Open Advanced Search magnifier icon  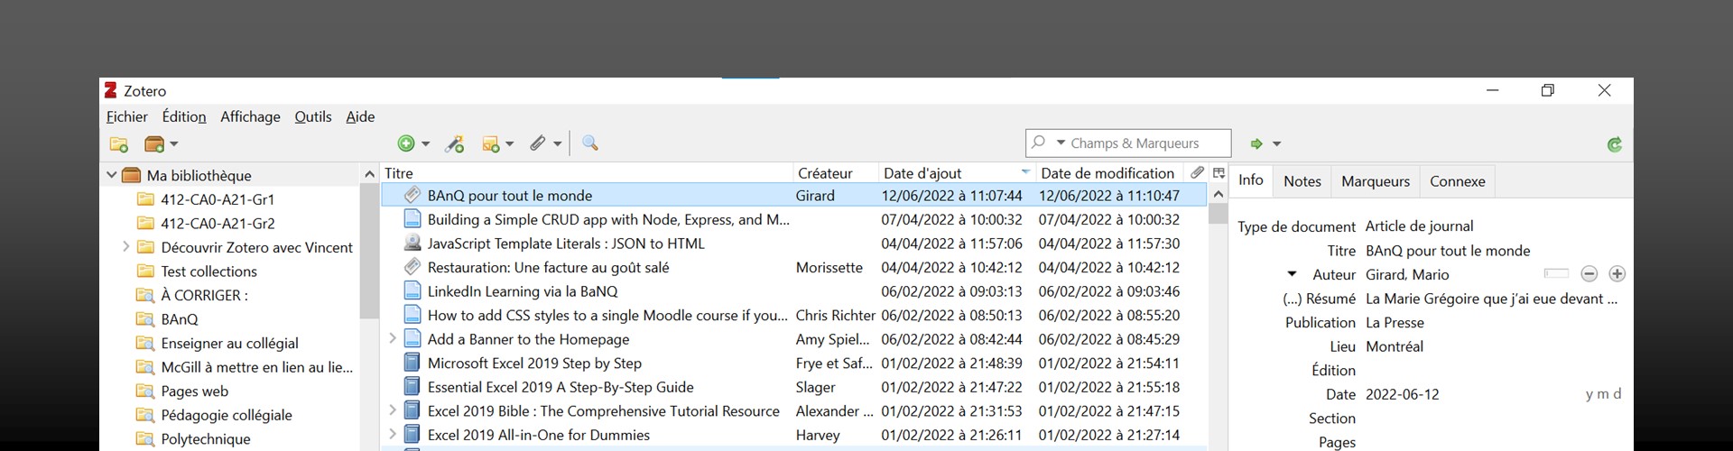click(x=590, y=143)
